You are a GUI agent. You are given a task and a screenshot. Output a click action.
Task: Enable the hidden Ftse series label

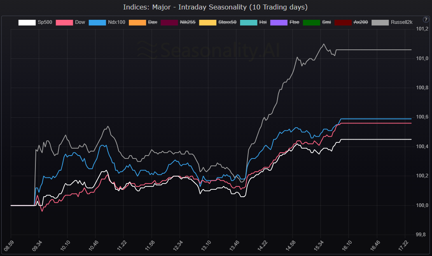pos(294,22)
